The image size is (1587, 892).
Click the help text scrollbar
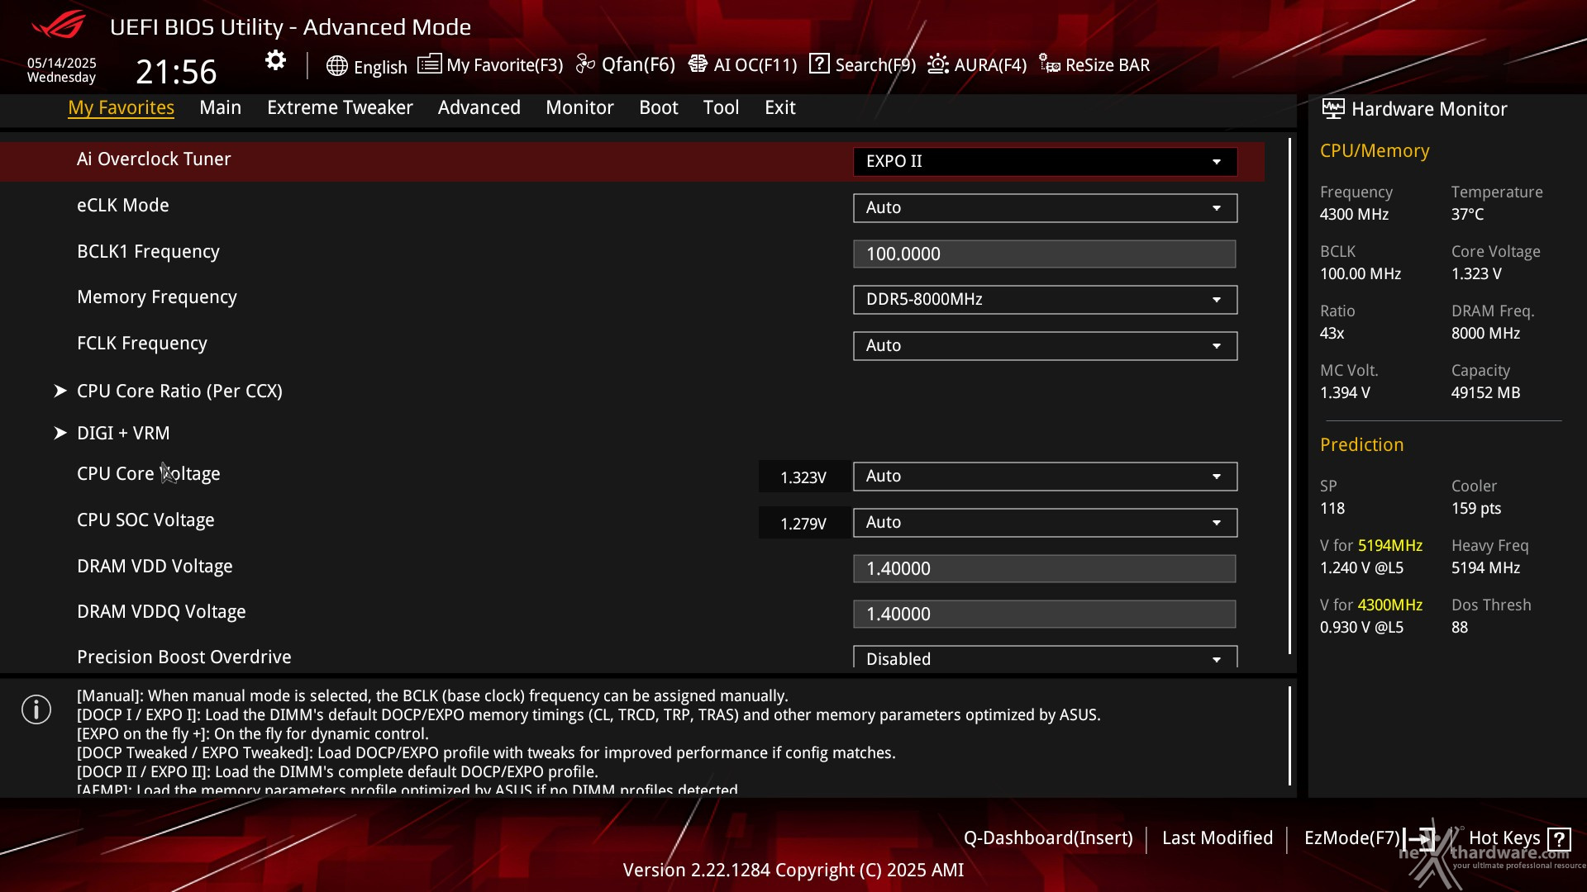[1290, 735]
